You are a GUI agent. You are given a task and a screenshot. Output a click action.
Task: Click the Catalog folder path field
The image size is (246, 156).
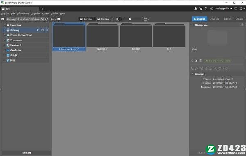23,19
